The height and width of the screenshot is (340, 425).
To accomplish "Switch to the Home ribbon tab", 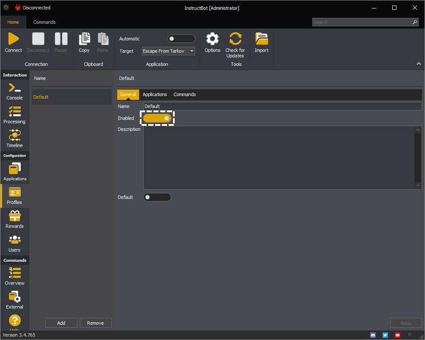I will 13,22.
